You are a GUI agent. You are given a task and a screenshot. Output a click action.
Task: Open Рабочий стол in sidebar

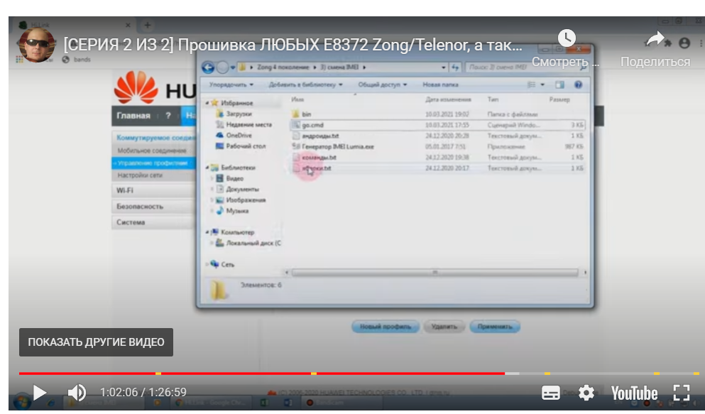pyautogui.click(x=246, y=146)
